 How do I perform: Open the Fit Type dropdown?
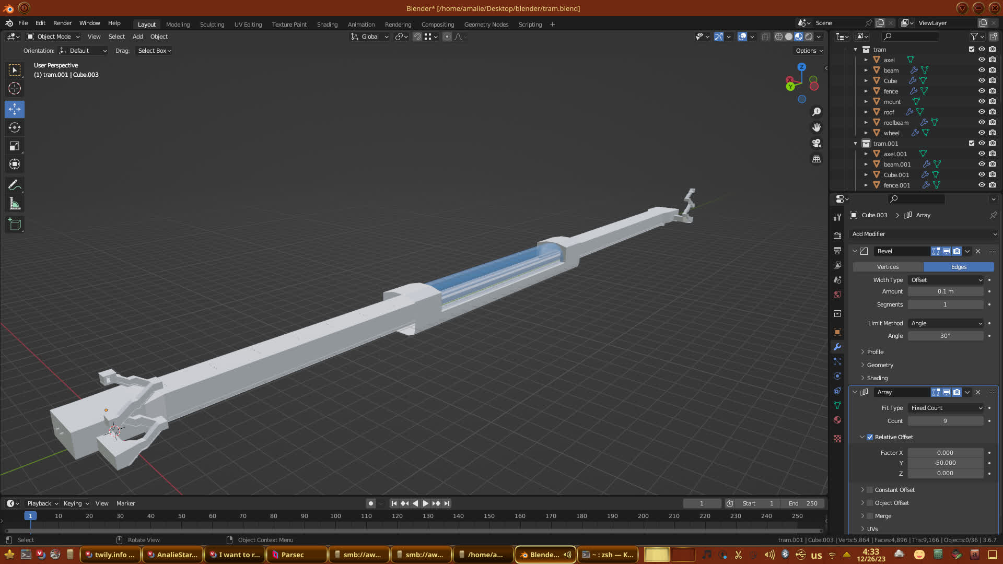[x=946, y=408]
